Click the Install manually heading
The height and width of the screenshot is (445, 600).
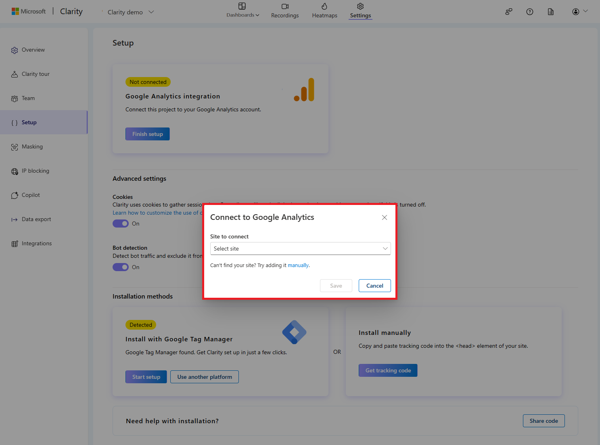(385, 333)
